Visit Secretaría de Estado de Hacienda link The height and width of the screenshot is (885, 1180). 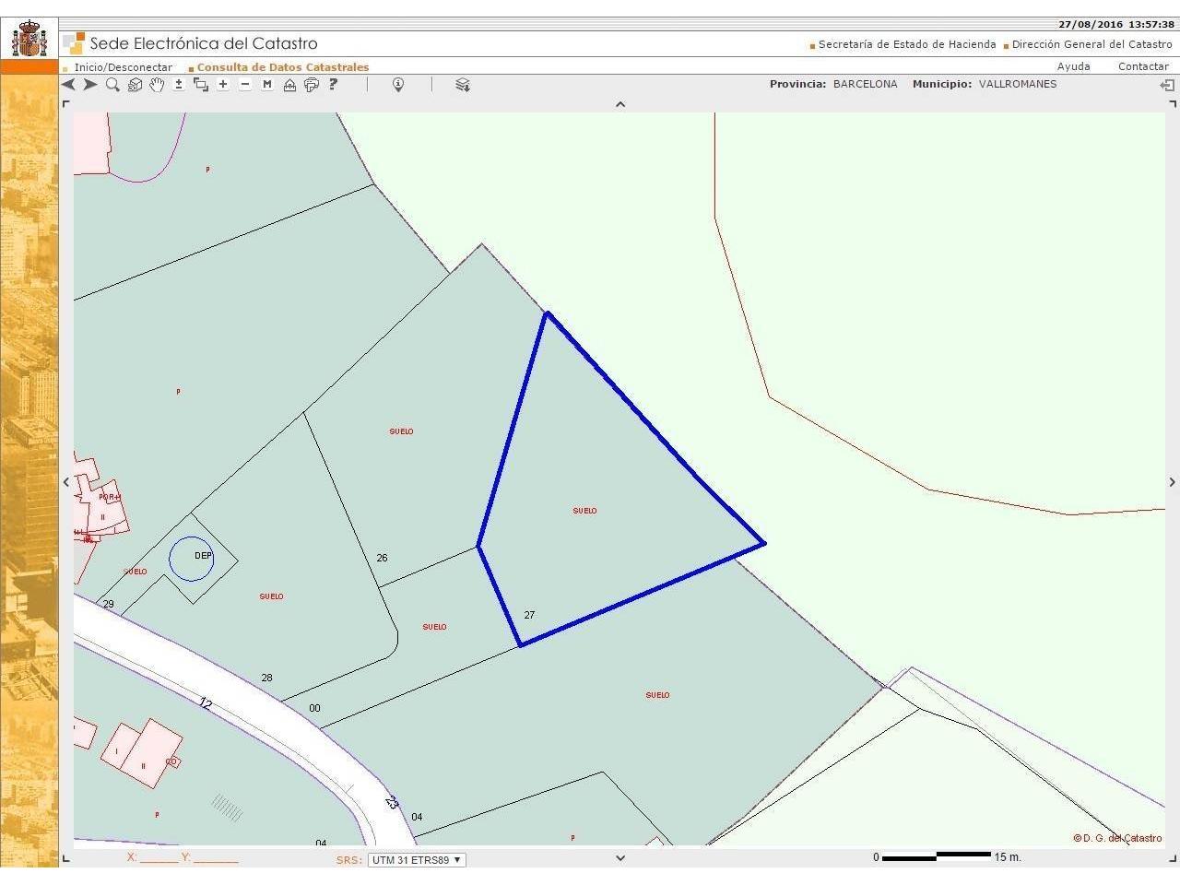click(907, 44)
